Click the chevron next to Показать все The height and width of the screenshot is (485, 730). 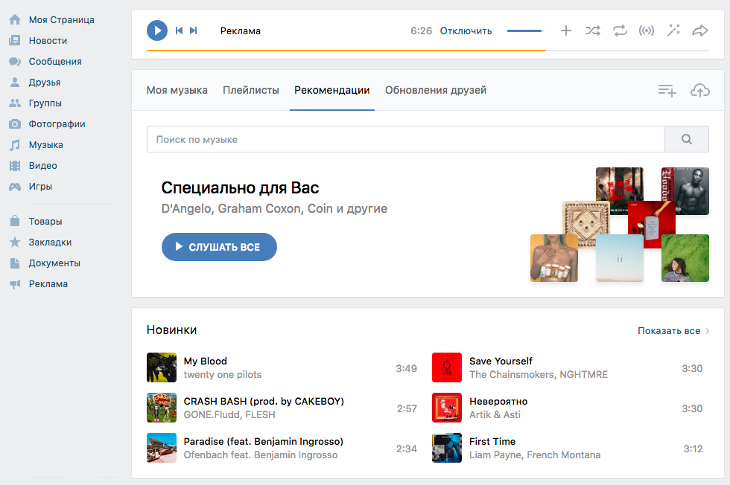coord(708,331)
